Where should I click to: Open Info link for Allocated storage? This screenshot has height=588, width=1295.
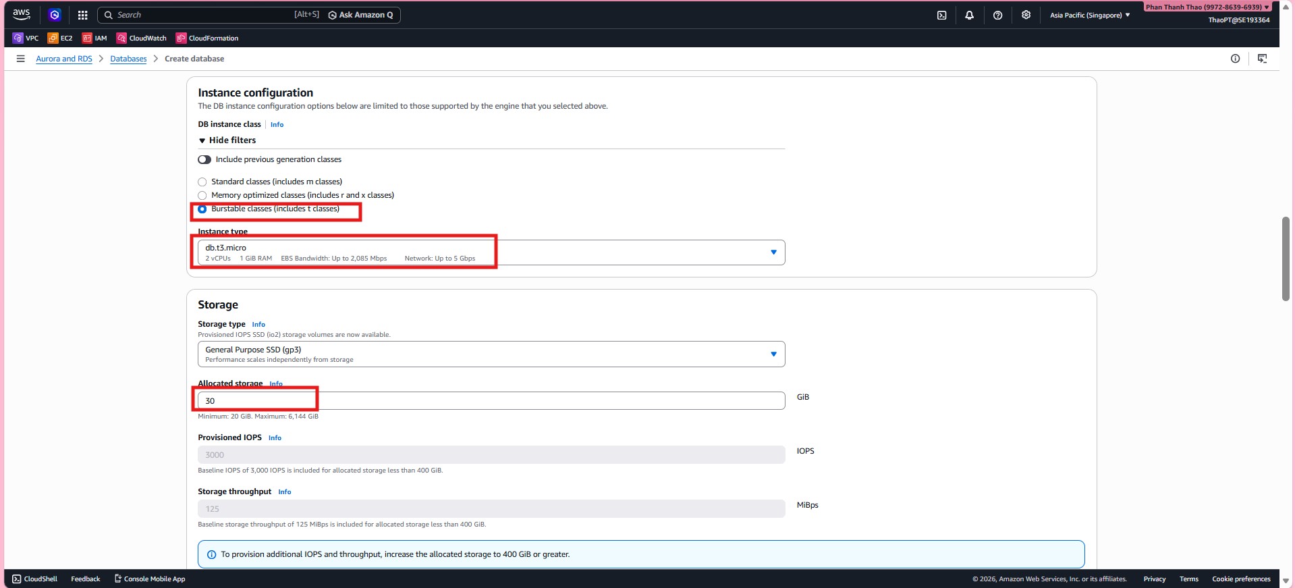276,384
